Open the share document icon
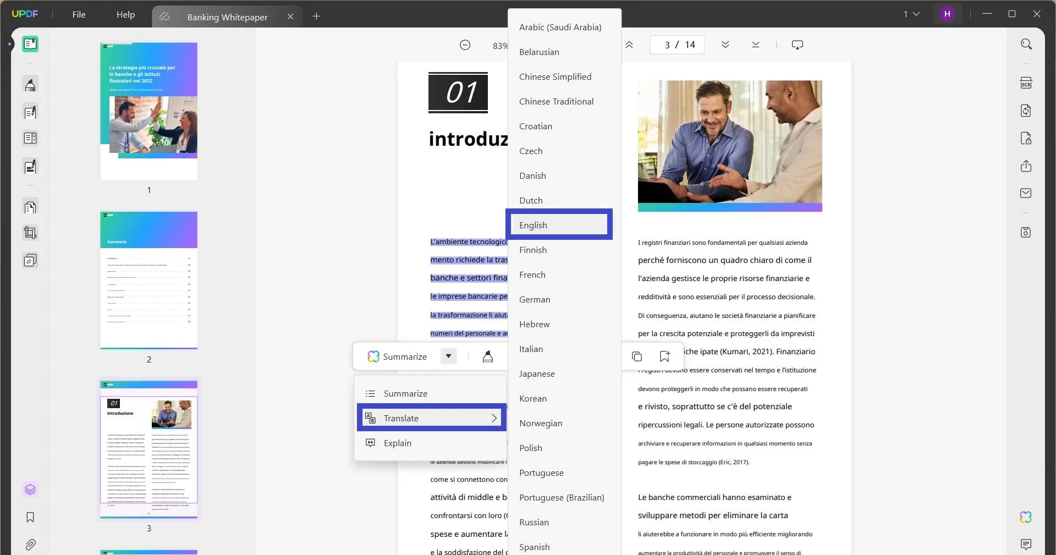 (1026, 166)
